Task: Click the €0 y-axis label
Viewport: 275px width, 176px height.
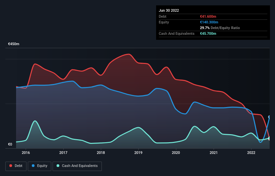Action: (10, 144)
